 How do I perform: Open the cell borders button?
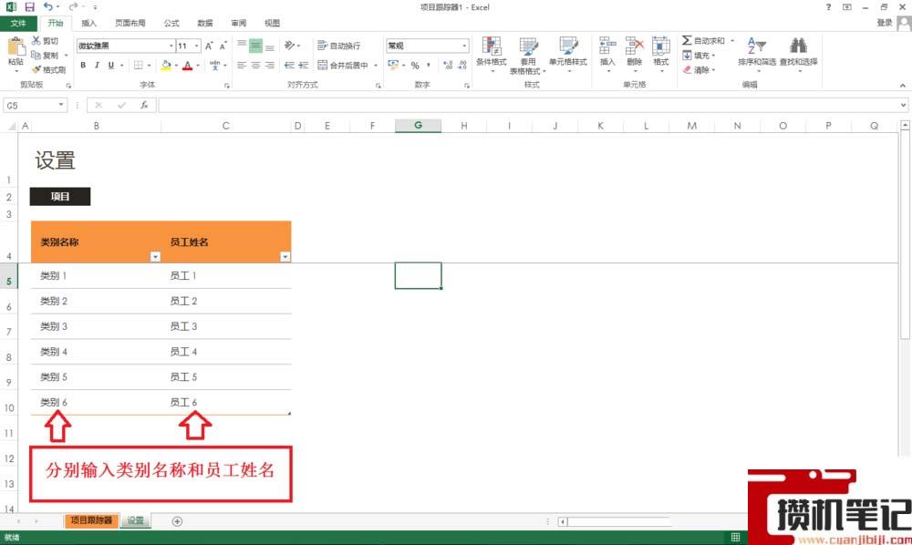139,65
